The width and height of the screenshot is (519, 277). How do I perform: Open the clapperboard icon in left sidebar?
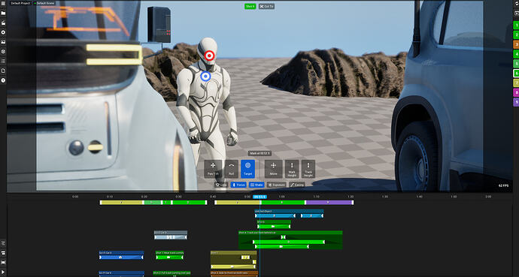coord(3,23)
